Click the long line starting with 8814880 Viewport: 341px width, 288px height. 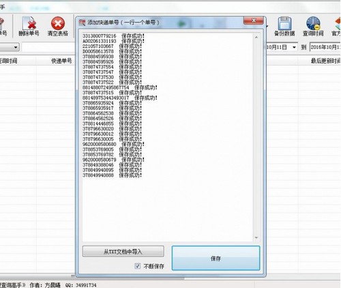[x=120, y=87]
